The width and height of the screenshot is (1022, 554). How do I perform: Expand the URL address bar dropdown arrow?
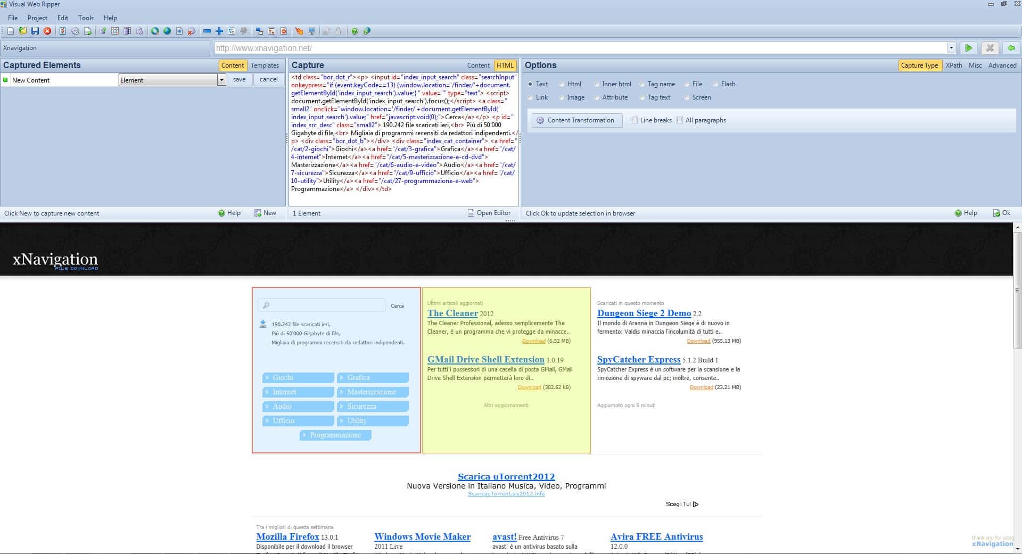(x=951, y=48)
